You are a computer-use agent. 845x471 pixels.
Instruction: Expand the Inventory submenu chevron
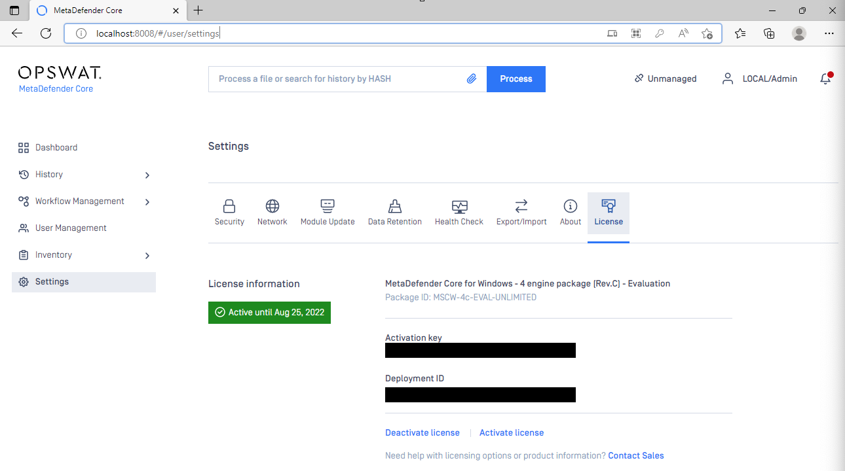tap(147, 256)
